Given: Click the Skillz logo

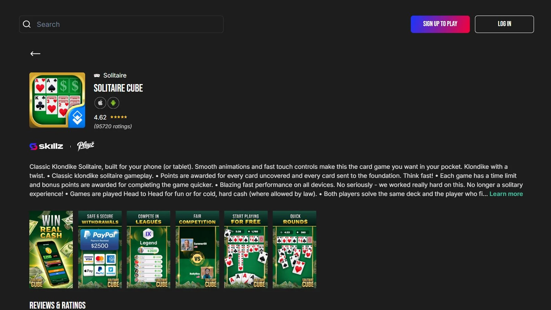Looking at the screenshot, I should pos(46,146).
